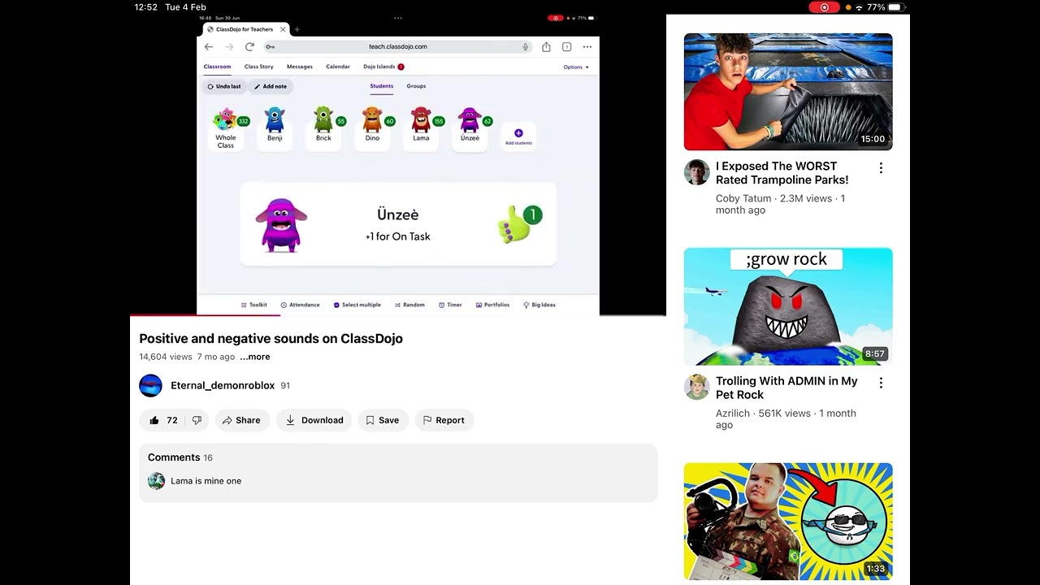Open Big Ideas
The image size is (1040, 585).
tap(539, 305)
